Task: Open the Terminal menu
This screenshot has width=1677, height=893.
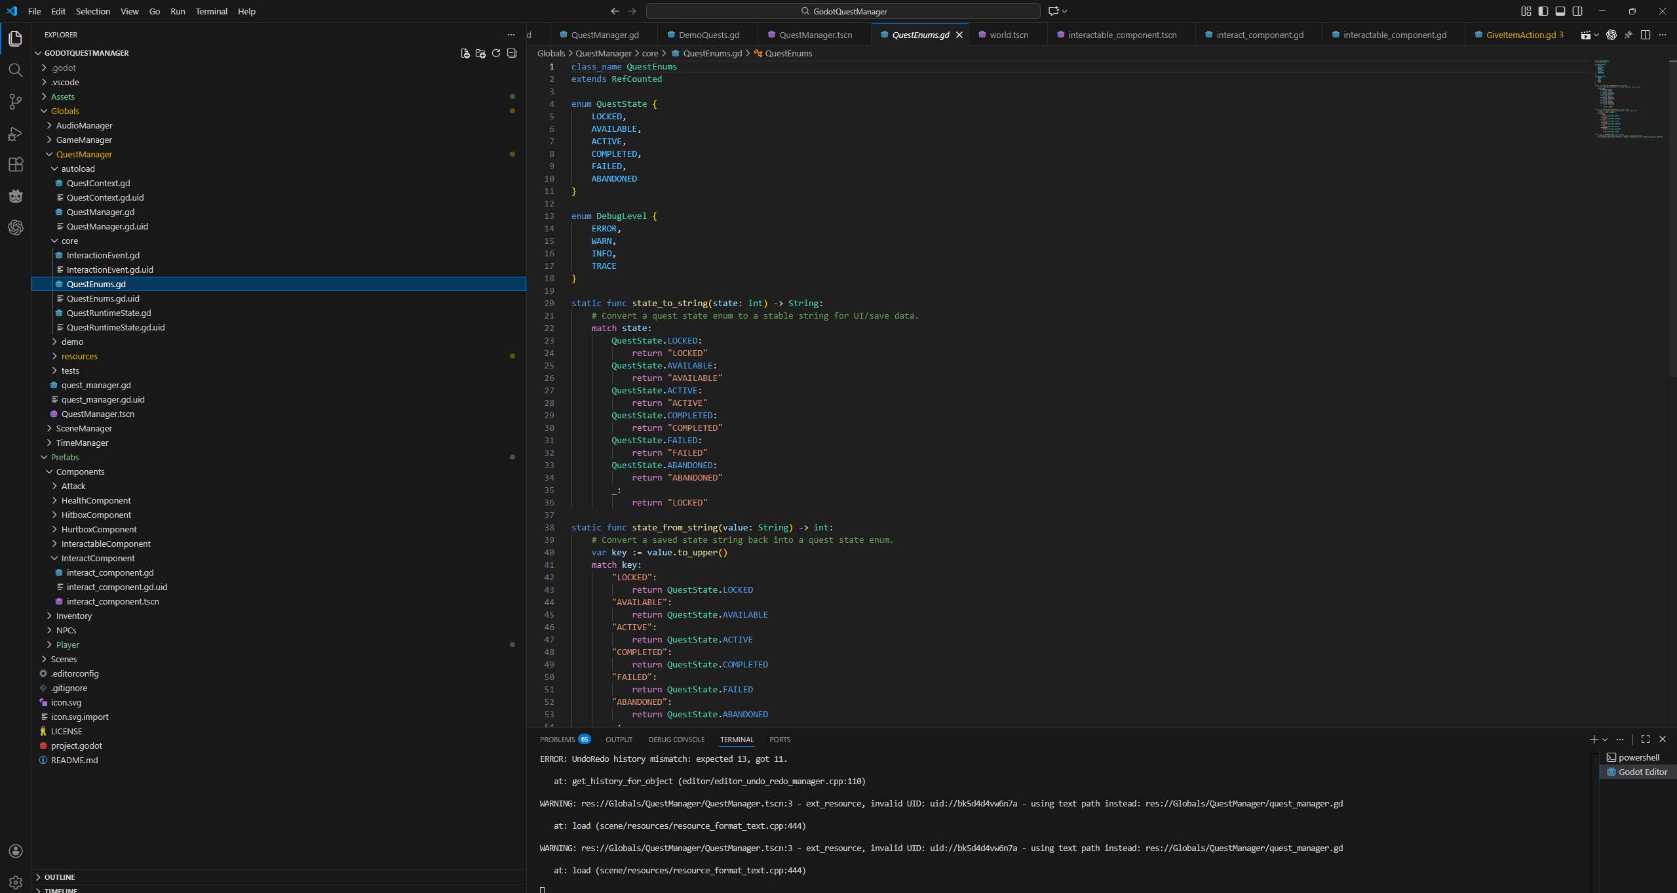Action: pyautogui.click(x=211, y=11)
